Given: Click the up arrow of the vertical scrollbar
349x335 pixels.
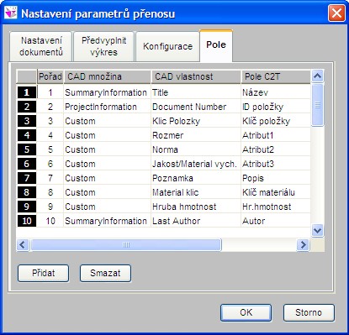Looking at the screenshot, I should [318, 76].
